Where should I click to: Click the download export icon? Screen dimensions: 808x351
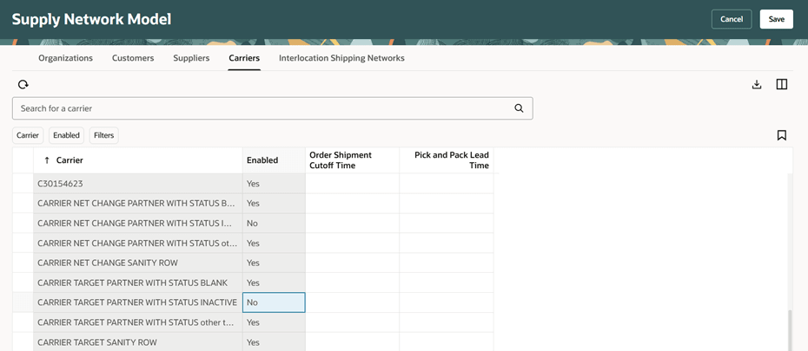[x=757, y=84]
